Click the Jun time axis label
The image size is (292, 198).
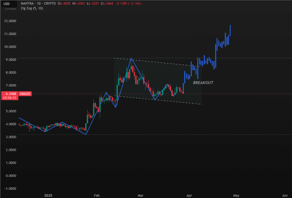pos(285,196)
